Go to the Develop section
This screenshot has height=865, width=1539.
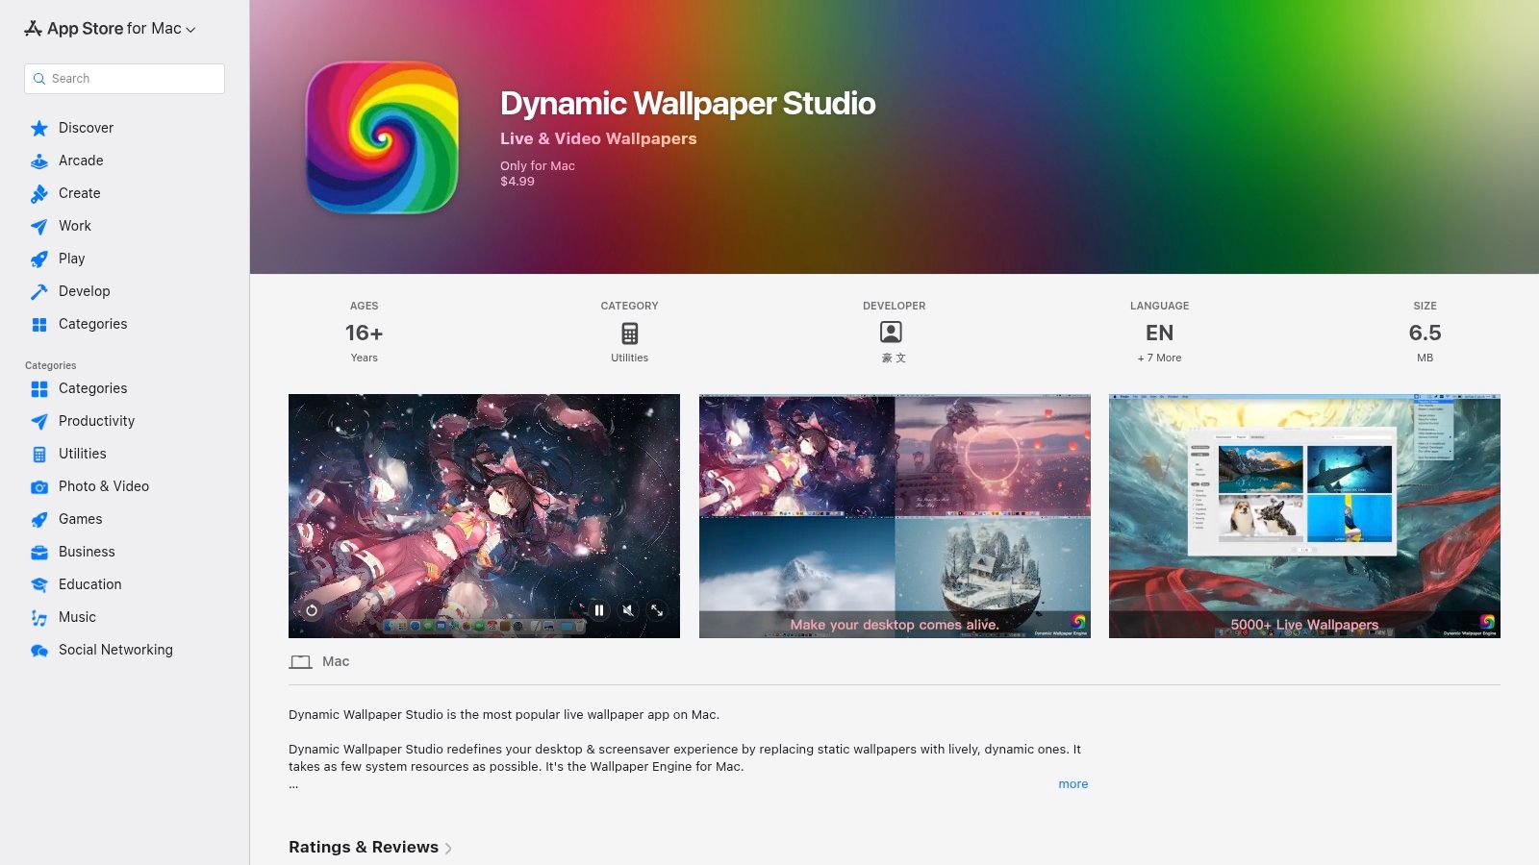85,291
